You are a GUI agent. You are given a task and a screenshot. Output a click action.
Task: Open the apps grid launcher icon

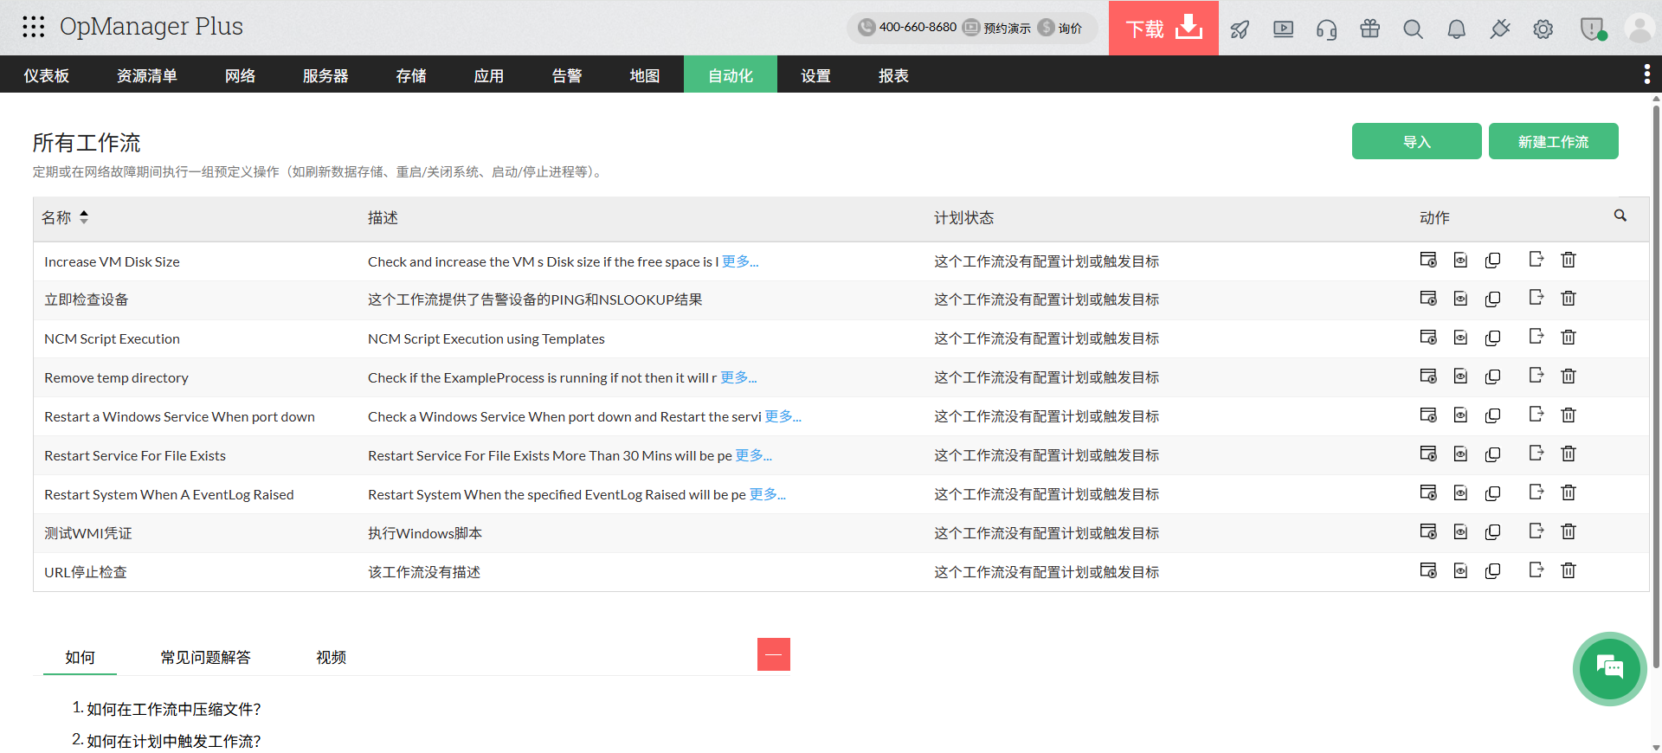[x=34, y=27]
